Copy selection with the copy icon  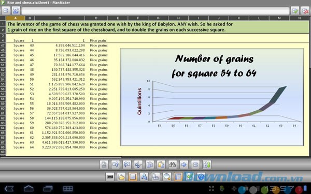tap(150, 165)
